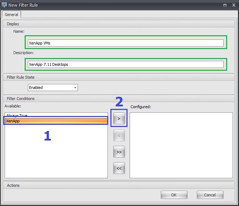Image resolution: width=239 pixels, height=206 pixels.
Task: Click the Filter Conditions section header
Action: (x=21, y=99)
